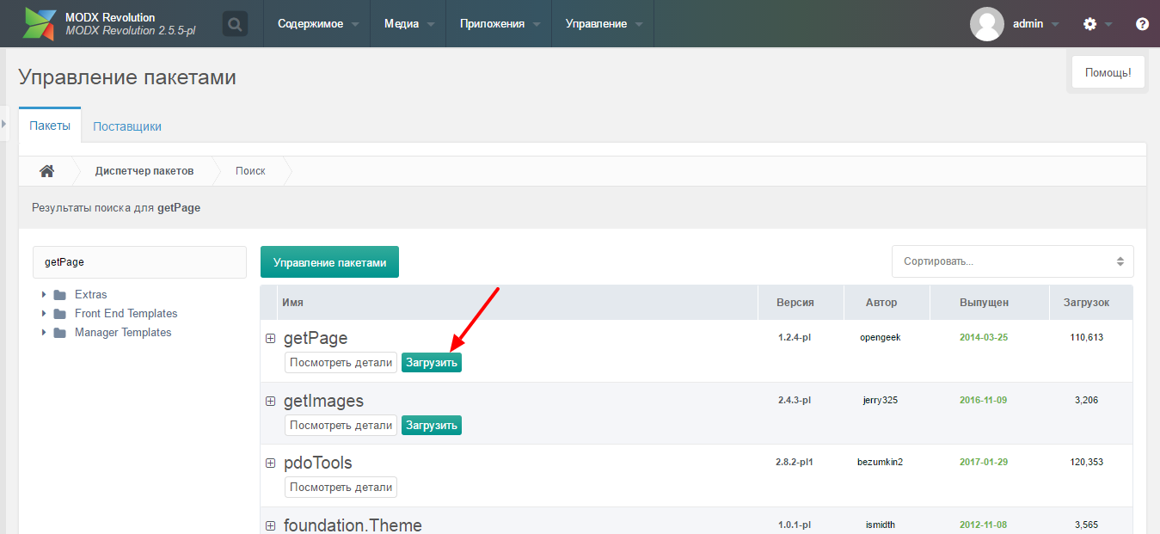Open the Управление menu

coord(604,24)
